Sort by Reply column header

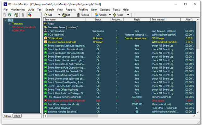pos(137,20)
